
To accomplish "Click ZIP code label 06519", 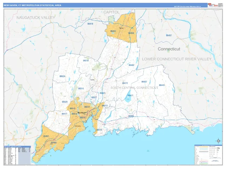I will (x=83, y=118).
